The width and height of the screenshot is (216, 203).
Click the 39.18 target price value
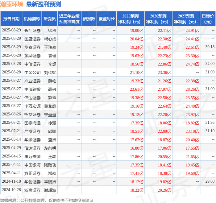(210, 47)
